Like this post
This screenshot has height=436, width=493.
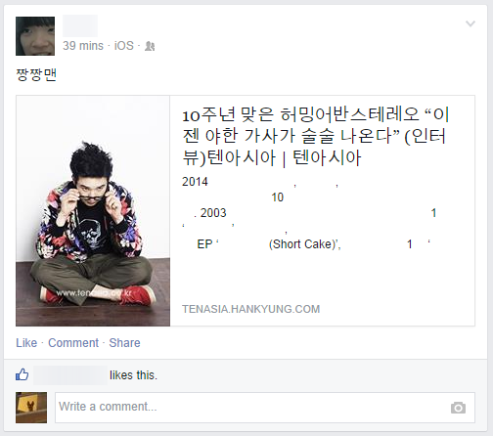(26, 343)
